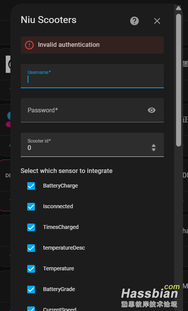The width and height of the screenshot is (188, 311).
Task: Toggle the Temperature sensor checkbox
Action: click(31, 269)
